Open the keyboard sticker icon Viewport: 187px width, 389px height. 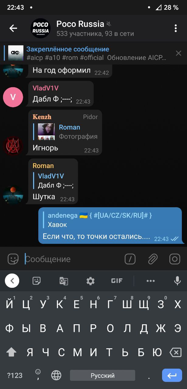[x=37, y=281]
